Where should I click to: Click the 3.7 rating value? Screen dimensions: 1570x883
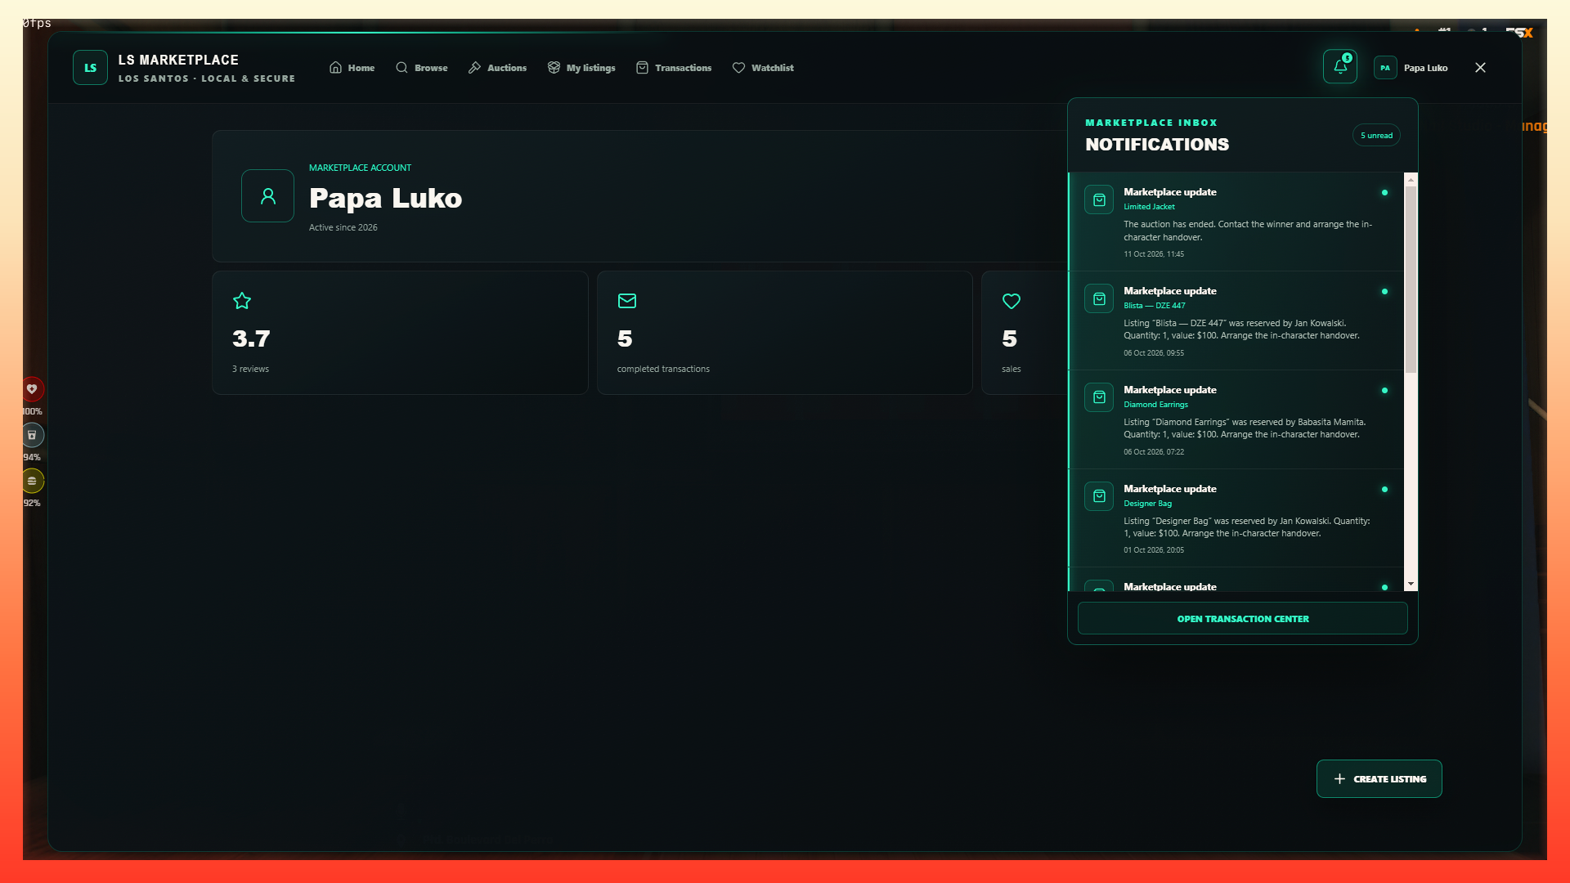[251, 338]
